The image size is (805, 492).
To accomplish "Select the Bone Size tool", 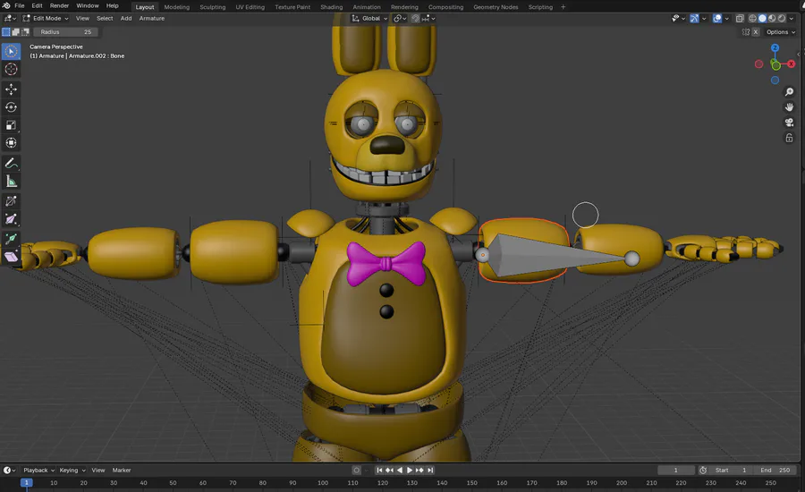I will click(11, 219).
